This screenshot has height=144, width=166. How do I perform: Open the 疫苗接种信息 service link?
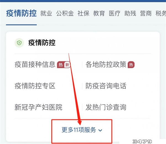35,64
